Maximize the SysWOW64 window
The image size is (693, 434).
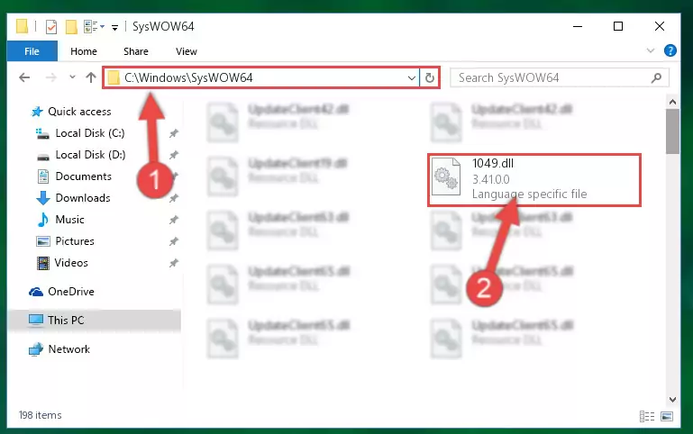(x=618, y=26)
